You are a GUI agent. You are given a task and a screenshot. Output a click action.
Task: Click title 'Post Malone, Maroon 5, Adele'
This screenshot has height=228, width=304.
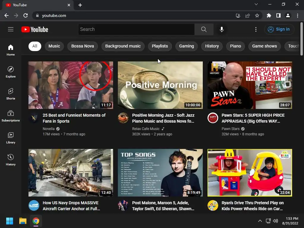163,206
